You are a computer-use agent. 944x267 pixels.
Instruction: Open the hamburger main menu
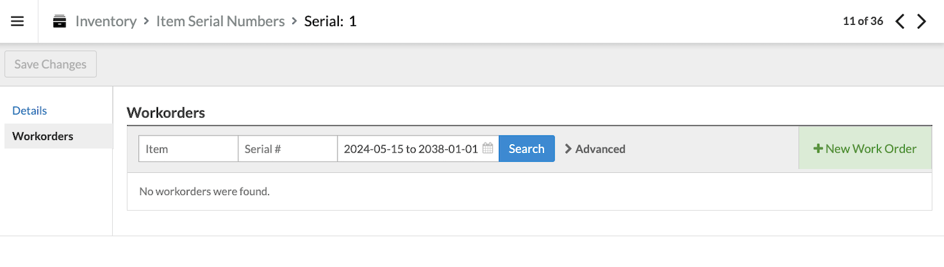pyautogui.click(x=18, y=21)
